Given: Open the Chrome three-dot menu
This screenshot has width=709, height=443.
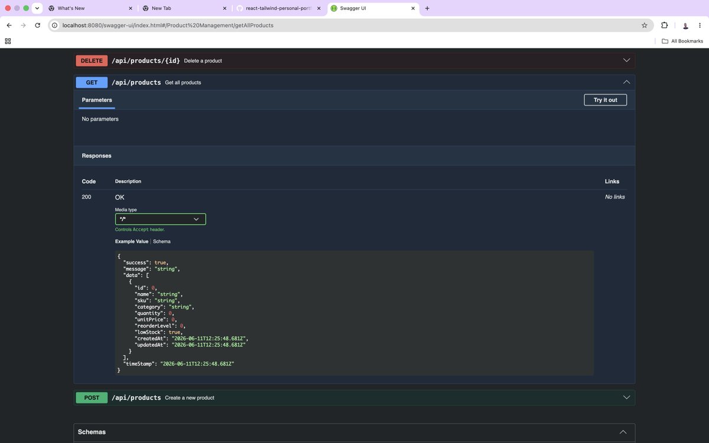Looking at the screenshot, I should [700, 25].
